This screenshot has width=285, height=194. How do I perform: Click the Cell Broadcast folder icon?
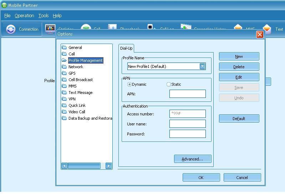64,80
